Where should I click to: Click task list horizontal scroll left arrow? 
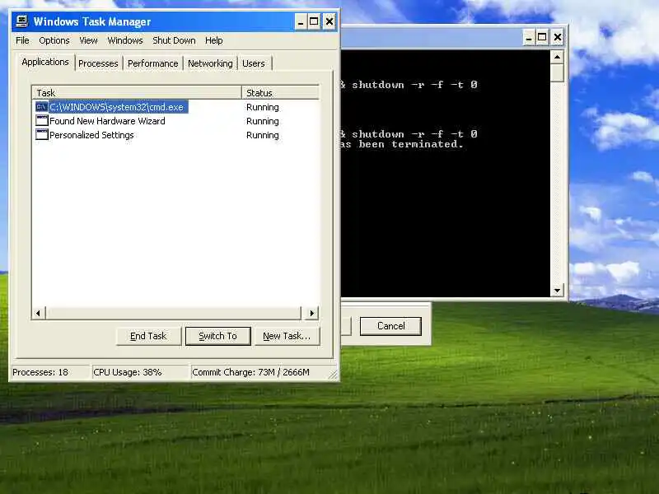click(x=39, y=313)
